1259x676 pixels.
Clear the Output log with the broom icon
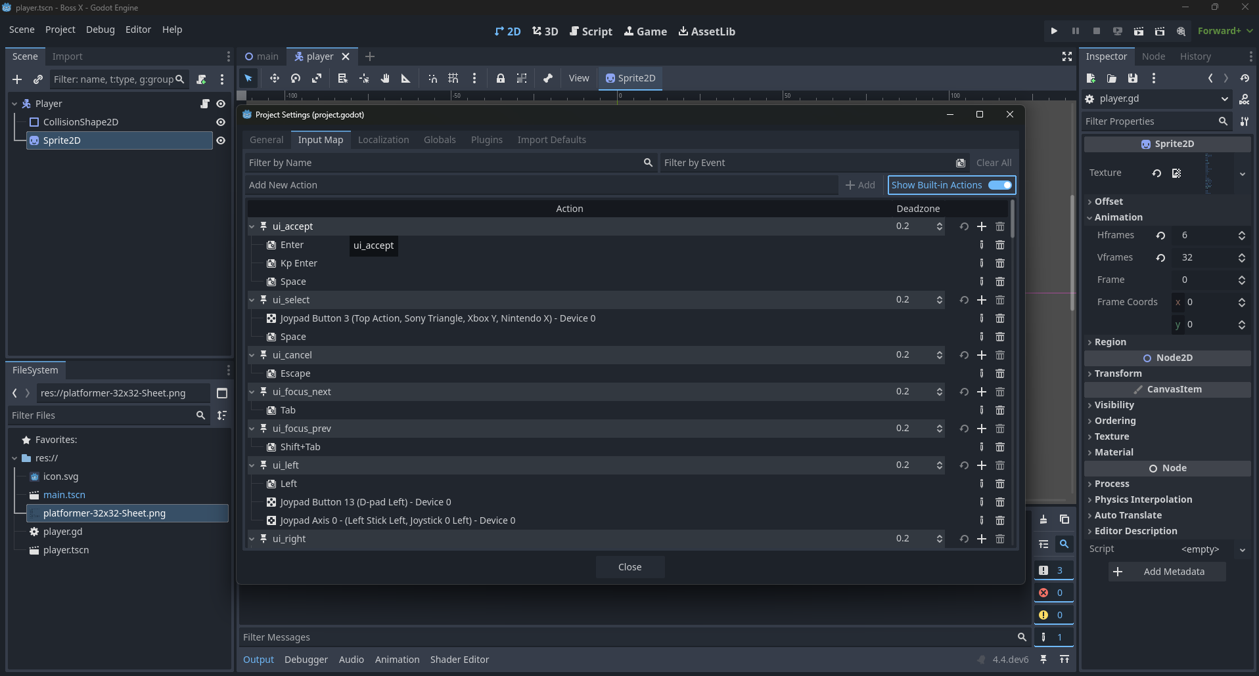(1043, 520)
